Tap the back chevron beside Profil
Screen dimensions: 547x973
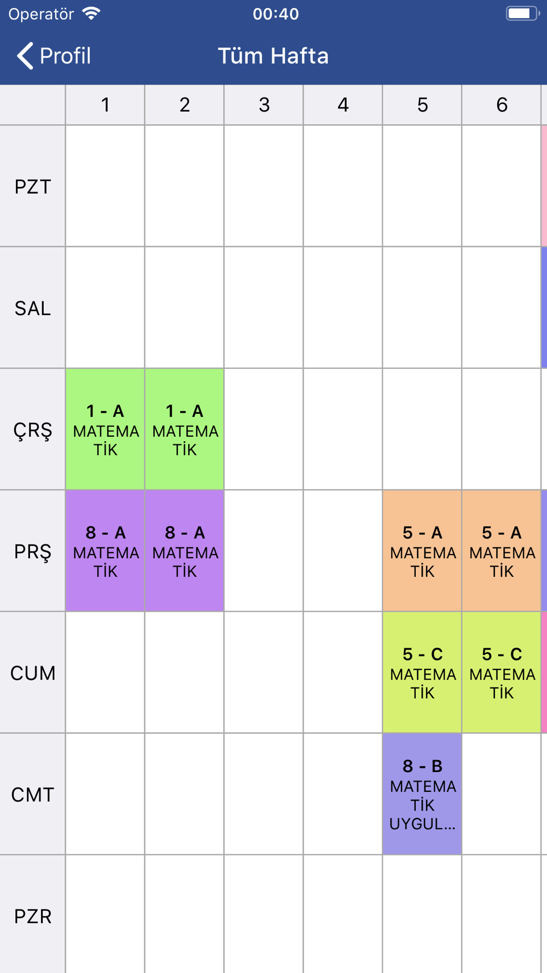click(x=25, y=56)
